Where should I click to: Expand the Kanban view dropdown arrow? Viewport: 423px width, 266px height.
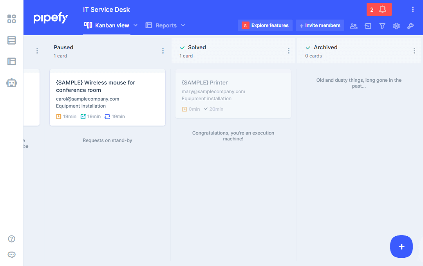coord(136,25)
